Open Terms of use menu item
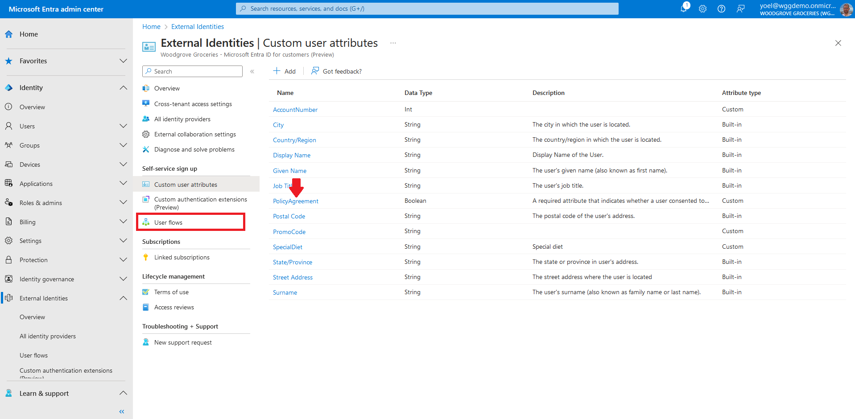This screenshot has width=855, height=419. click(171, 292)
